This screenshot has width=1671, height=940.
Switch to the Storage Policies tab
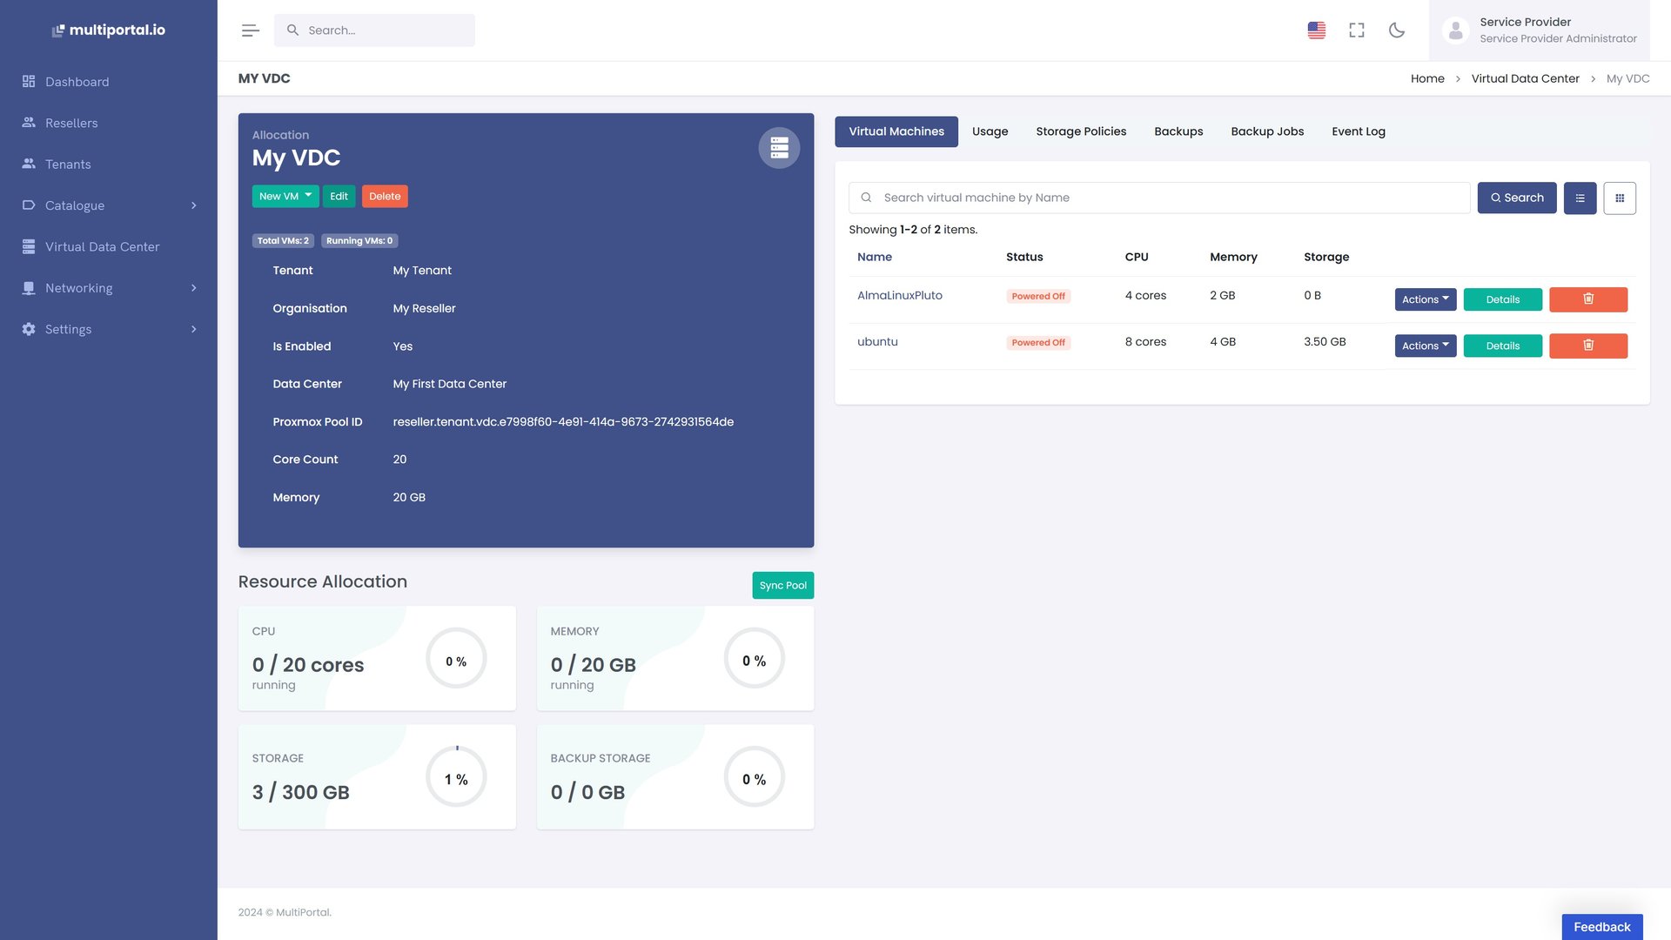pyautogui.click(x=1080, y=131)
